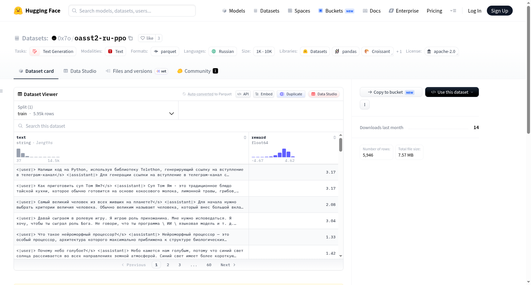This screenshot has width=531, height=285.
Task: Click the Embed button
Action: tap(264, 94)
